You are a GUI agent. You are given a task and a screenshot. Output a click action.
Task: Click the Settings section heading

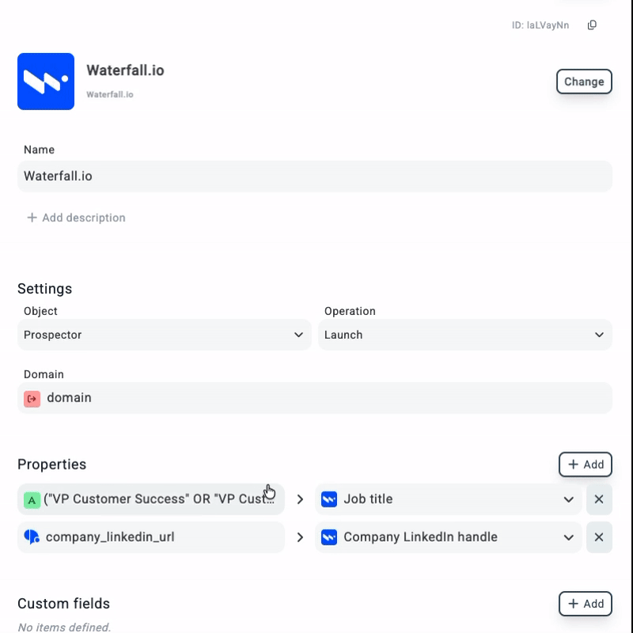(x=45, y=289)
